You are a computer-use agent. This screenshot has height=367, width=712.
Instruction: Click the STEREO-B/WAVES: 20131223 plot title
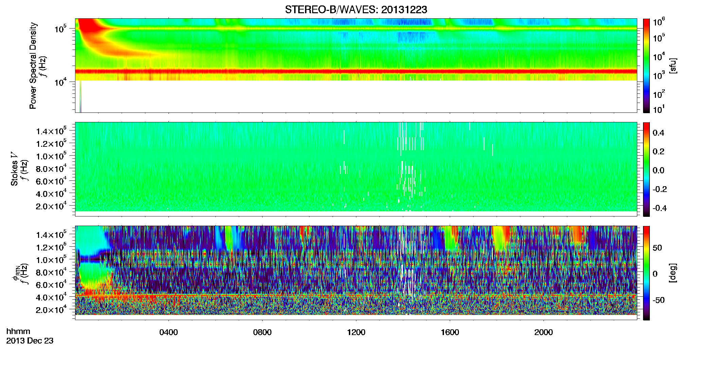click(356, 10)
